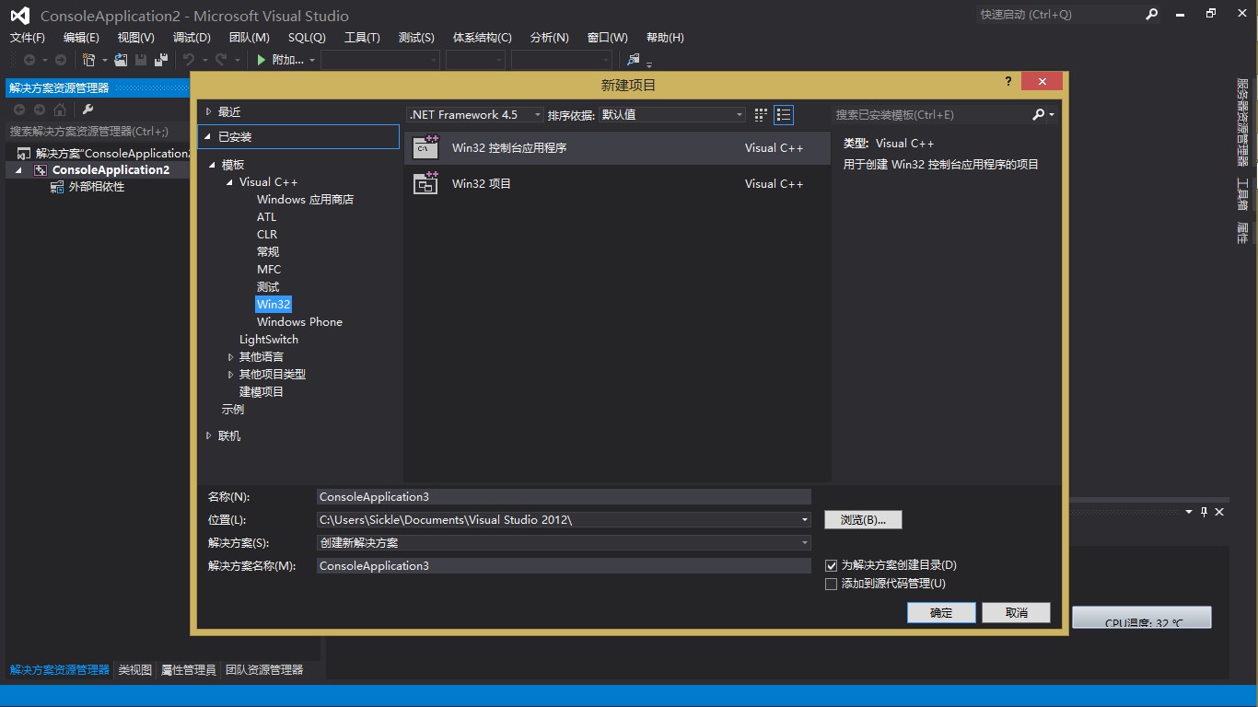The height and width of the screenshot is (707, 1258).
Task: Click the Win32 控制台应用程序 template icon
Action: (425, 148)
